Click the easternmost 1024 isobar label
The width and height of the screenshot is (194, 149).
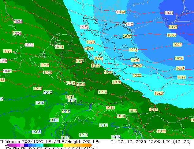click(180, 68)
